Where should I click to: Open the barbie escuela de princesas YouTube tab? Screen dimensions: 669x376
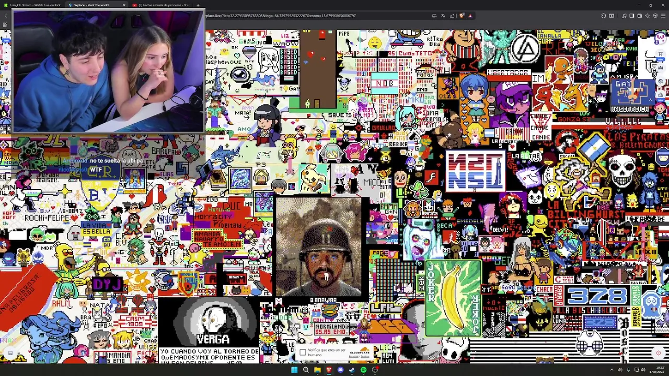pyautogui.click(x=162, y=5)
